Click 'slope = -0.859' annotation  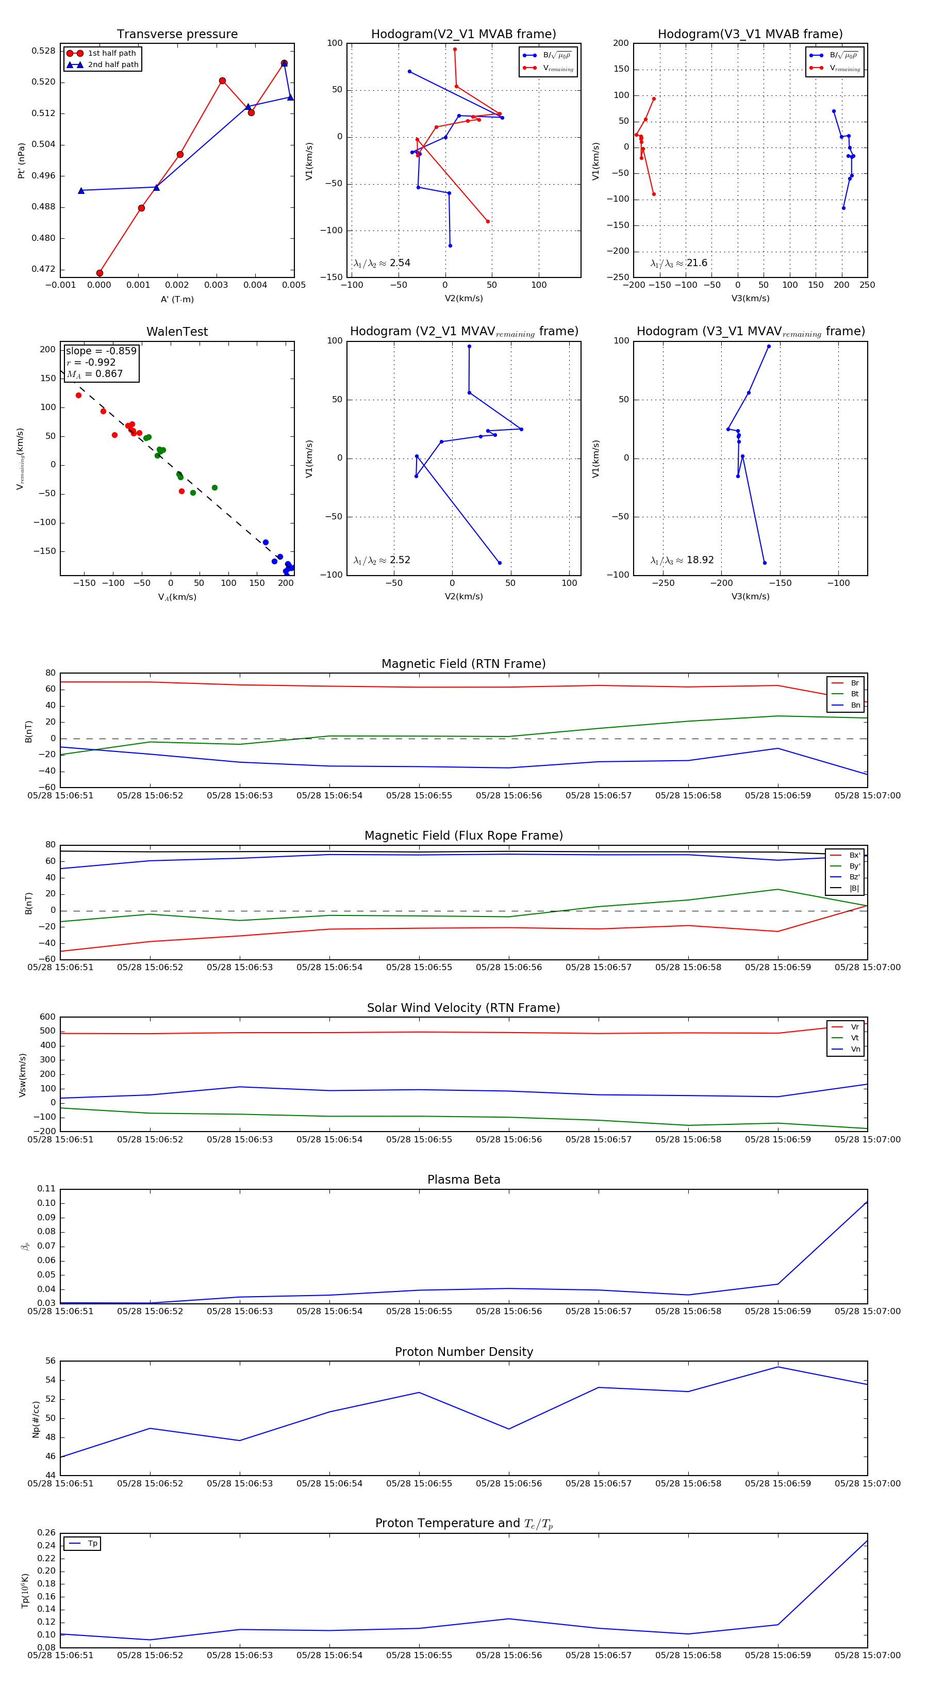pos(101,351)
